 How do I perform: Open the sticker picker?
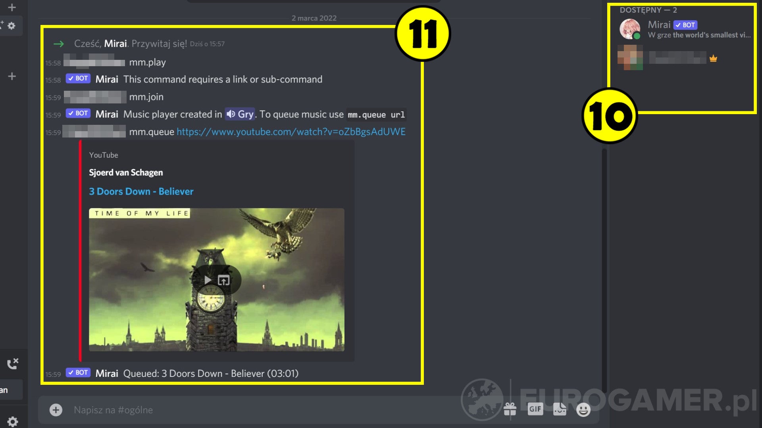click(x=560, y=409)
